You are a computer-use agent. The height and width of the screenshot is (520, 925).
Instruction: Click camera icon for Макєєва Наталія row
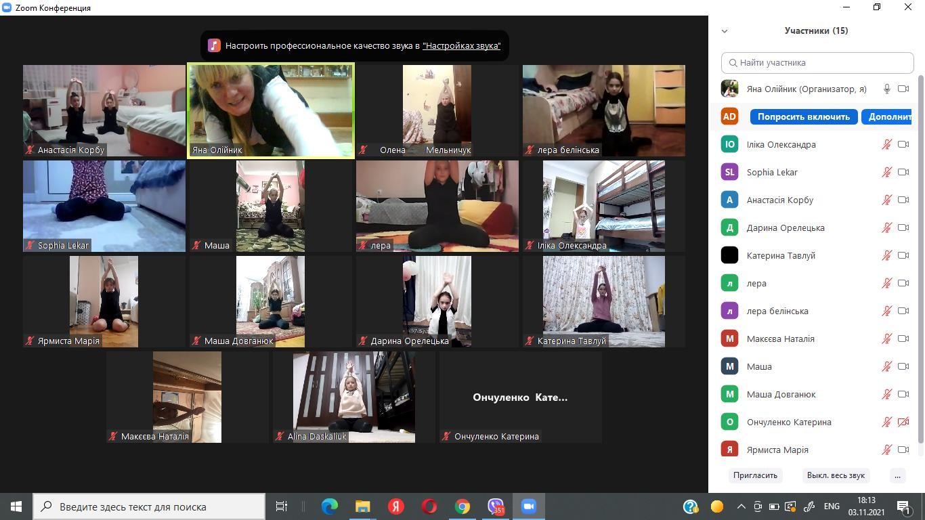(x=903, y=339)
